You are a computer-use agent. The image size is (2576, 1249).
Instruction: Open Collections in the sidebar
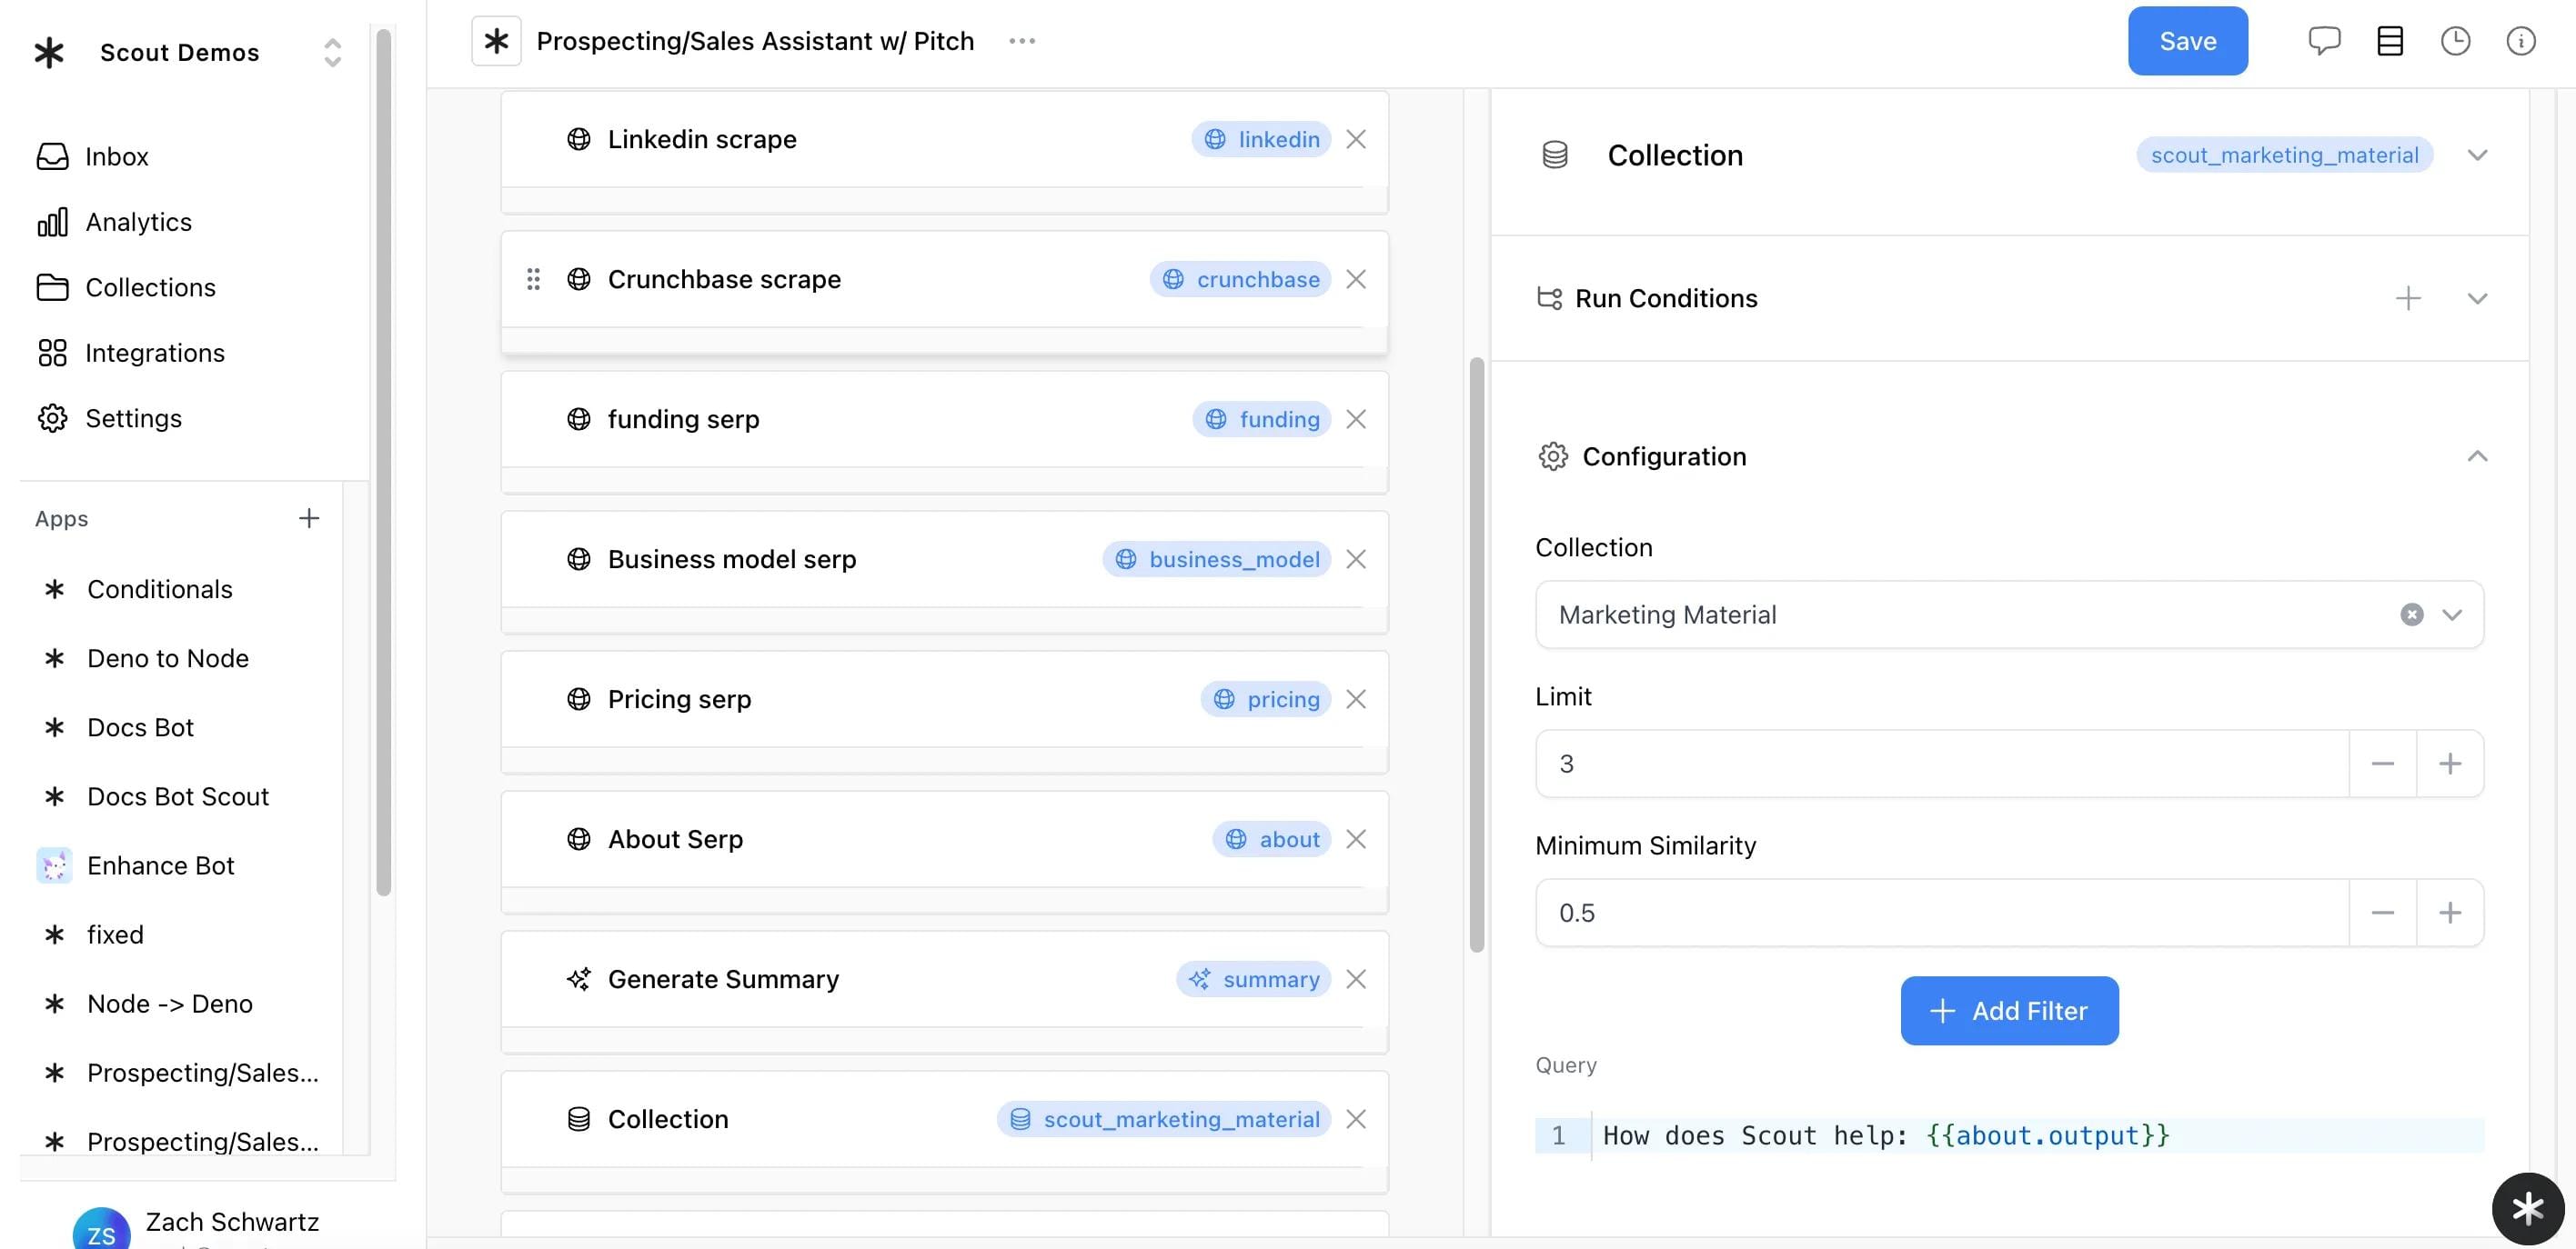(150, 286)
